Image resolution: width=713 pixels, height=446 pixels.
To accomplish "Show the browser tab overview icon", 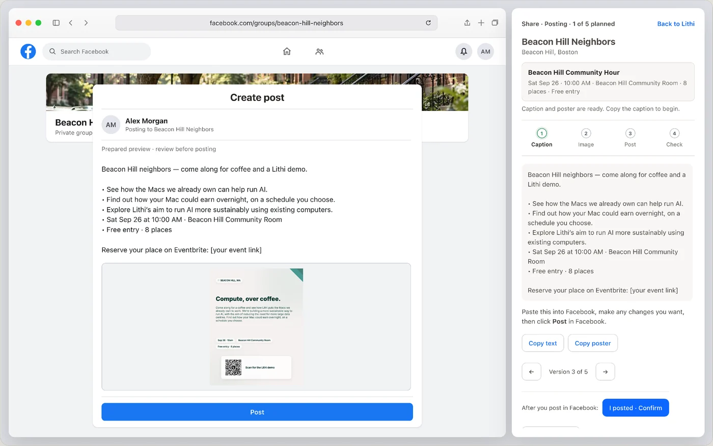I will (495, 23).
